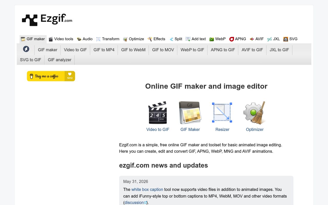Open the Video to GIF text link
This screenshot has width=328, height=205.
[158, 129]
